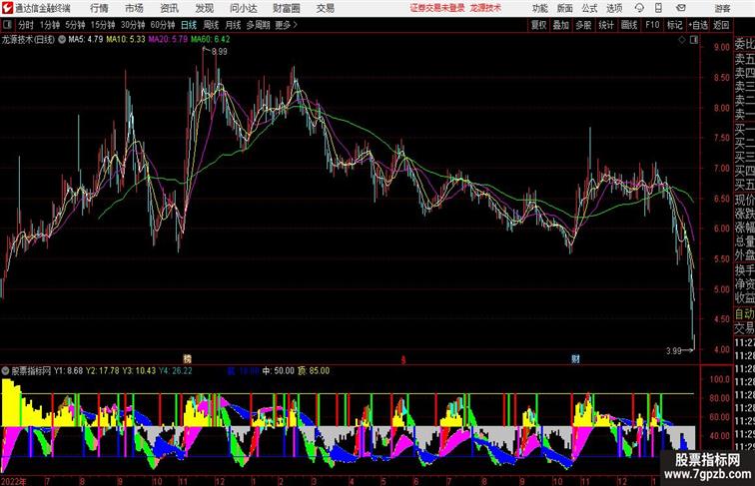Click the Tongdaxin logo icon
755x486 pixels.
pos(7,7)
